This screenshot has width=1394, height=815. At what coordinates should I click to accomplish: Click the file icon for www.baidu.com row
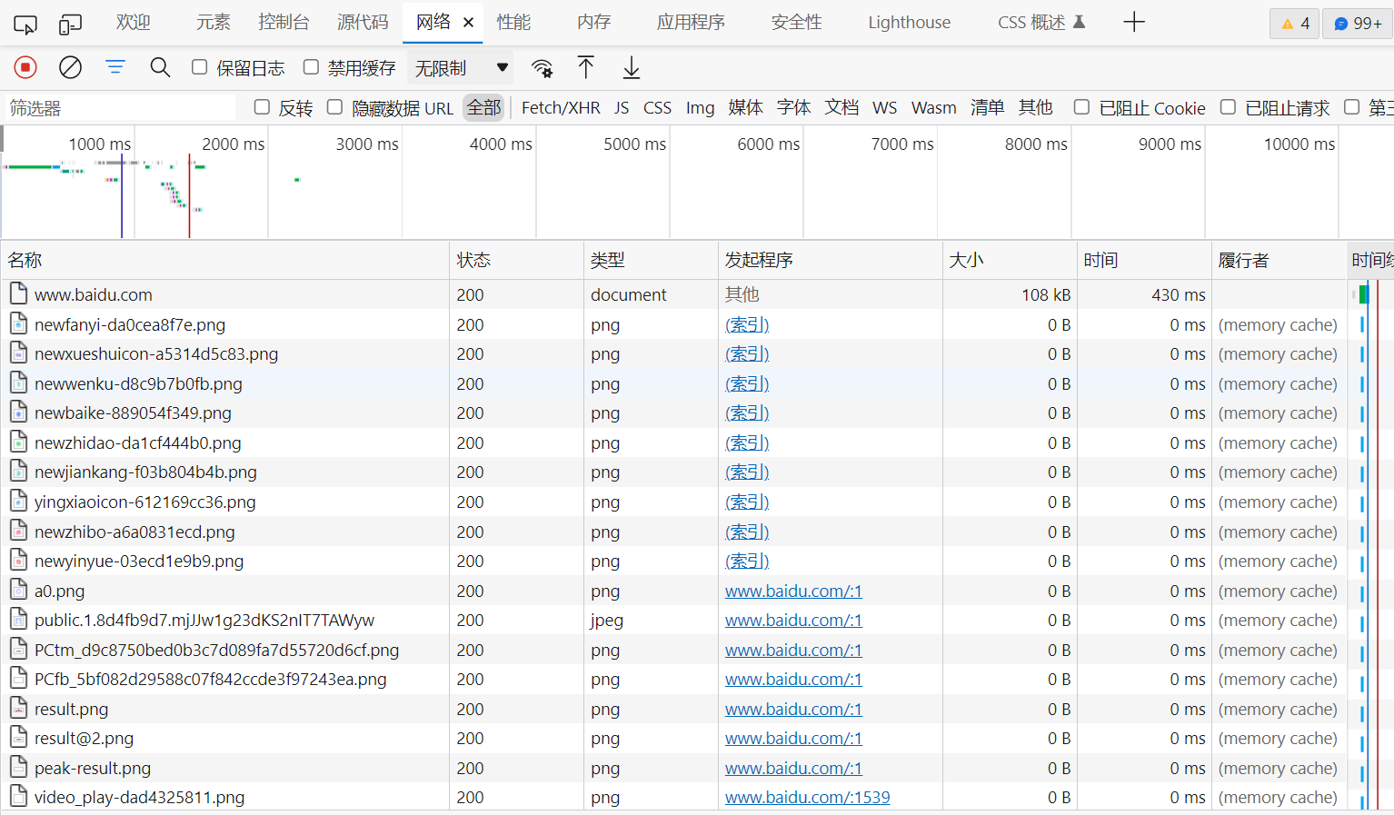(18, 293)
